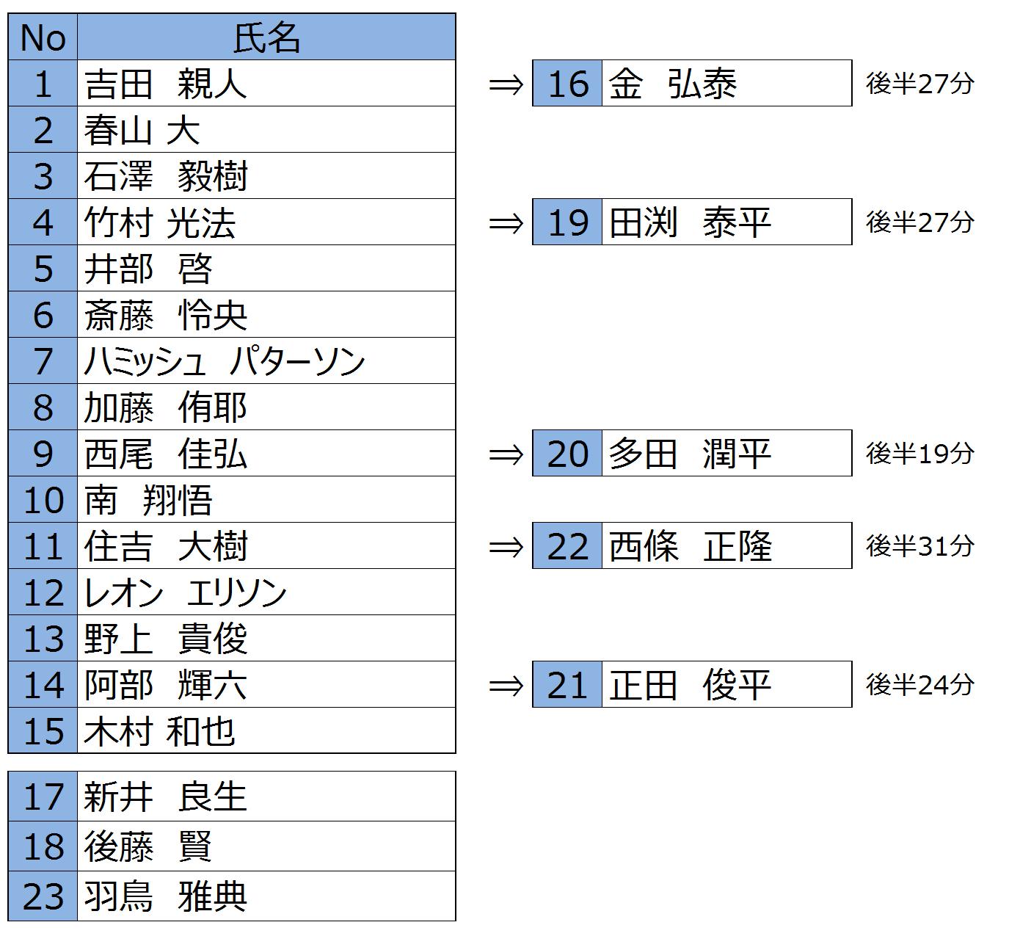Click the No header cell

(43, 37)
